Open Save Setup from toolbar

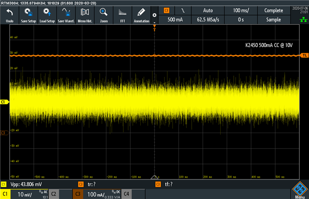tap(28, 15)
